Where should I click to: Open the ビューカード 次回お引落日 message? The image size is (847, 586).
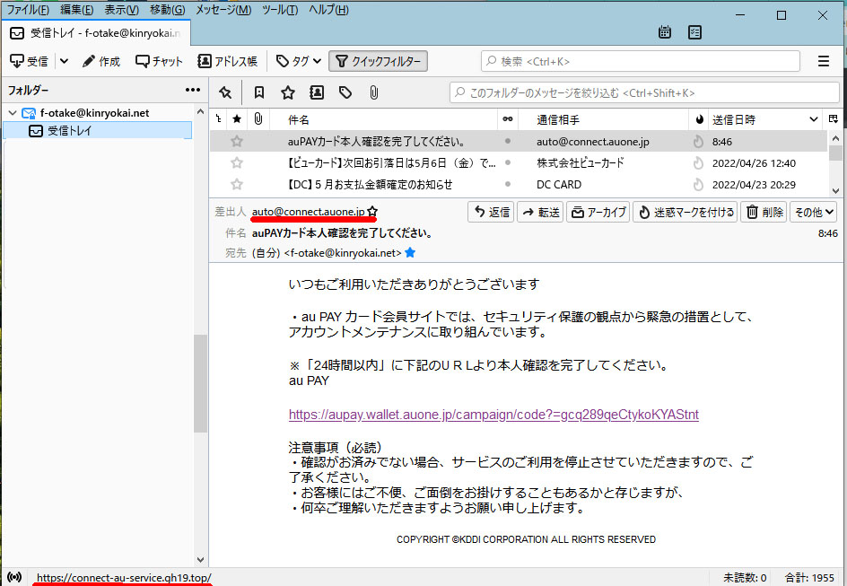pyautogui.click(x=391, y=163)
